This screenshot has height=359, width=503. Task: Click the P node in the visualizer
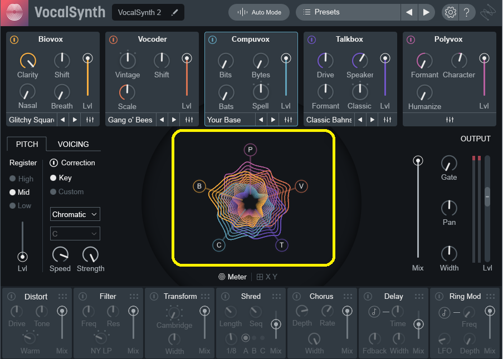[250, 150]
